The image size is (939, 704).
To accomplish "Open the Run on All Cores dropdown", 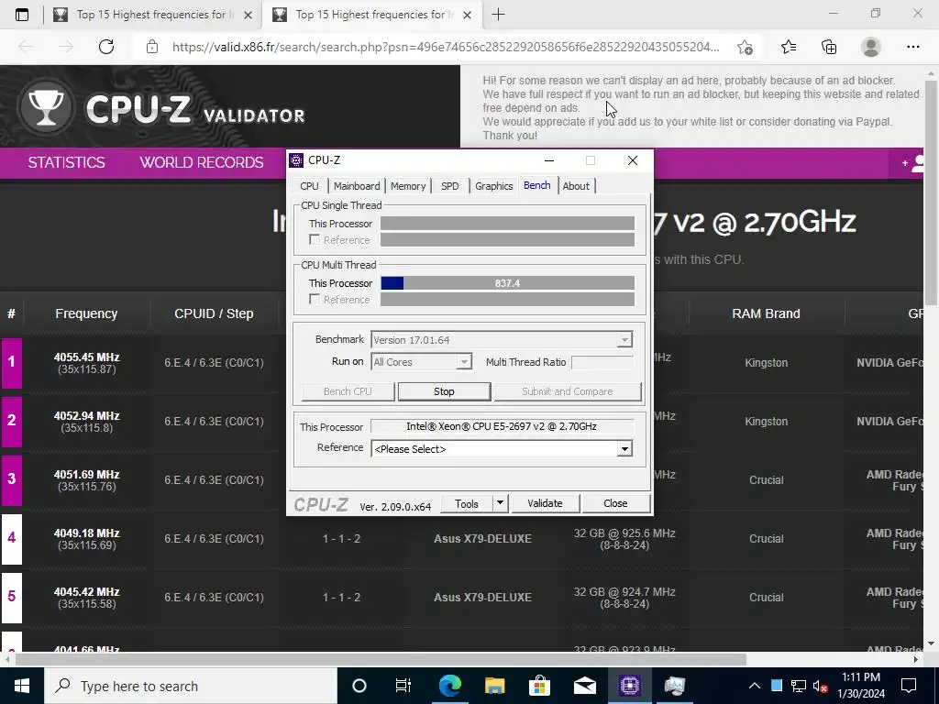I will tap(463, 361).
